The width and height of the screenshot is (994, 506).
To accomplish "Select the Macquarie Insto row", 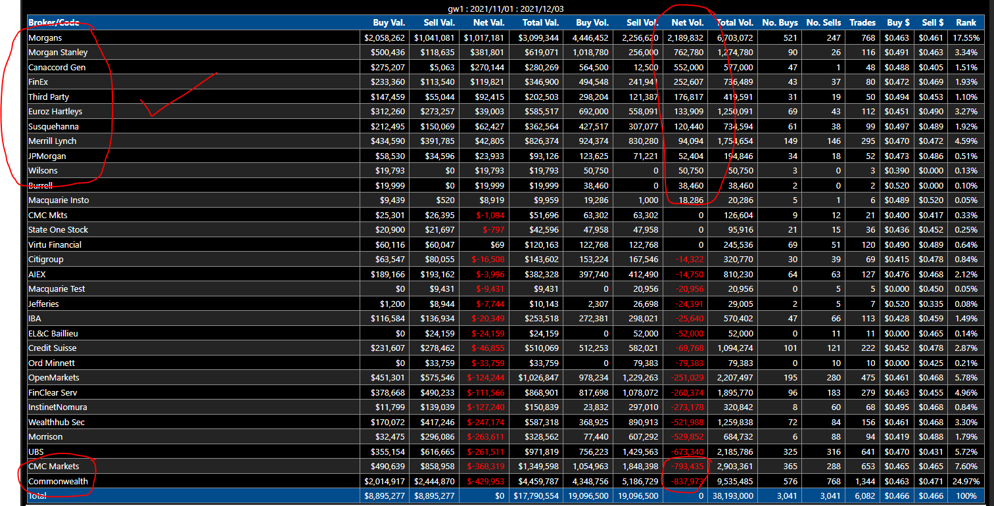I will 506,200.
